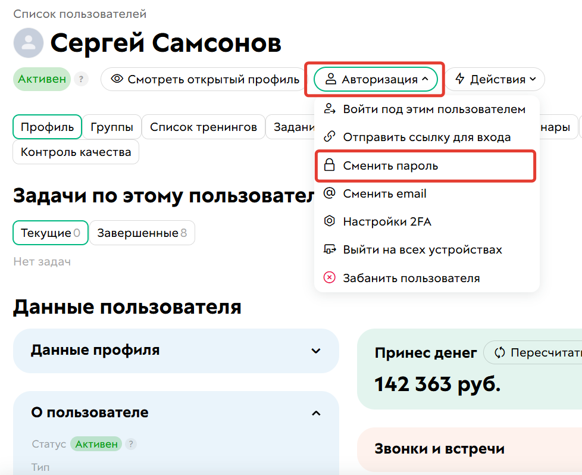
Task: Select the login-as-user icon in menu
Action: pyautogui.click(x=330, y=109)
